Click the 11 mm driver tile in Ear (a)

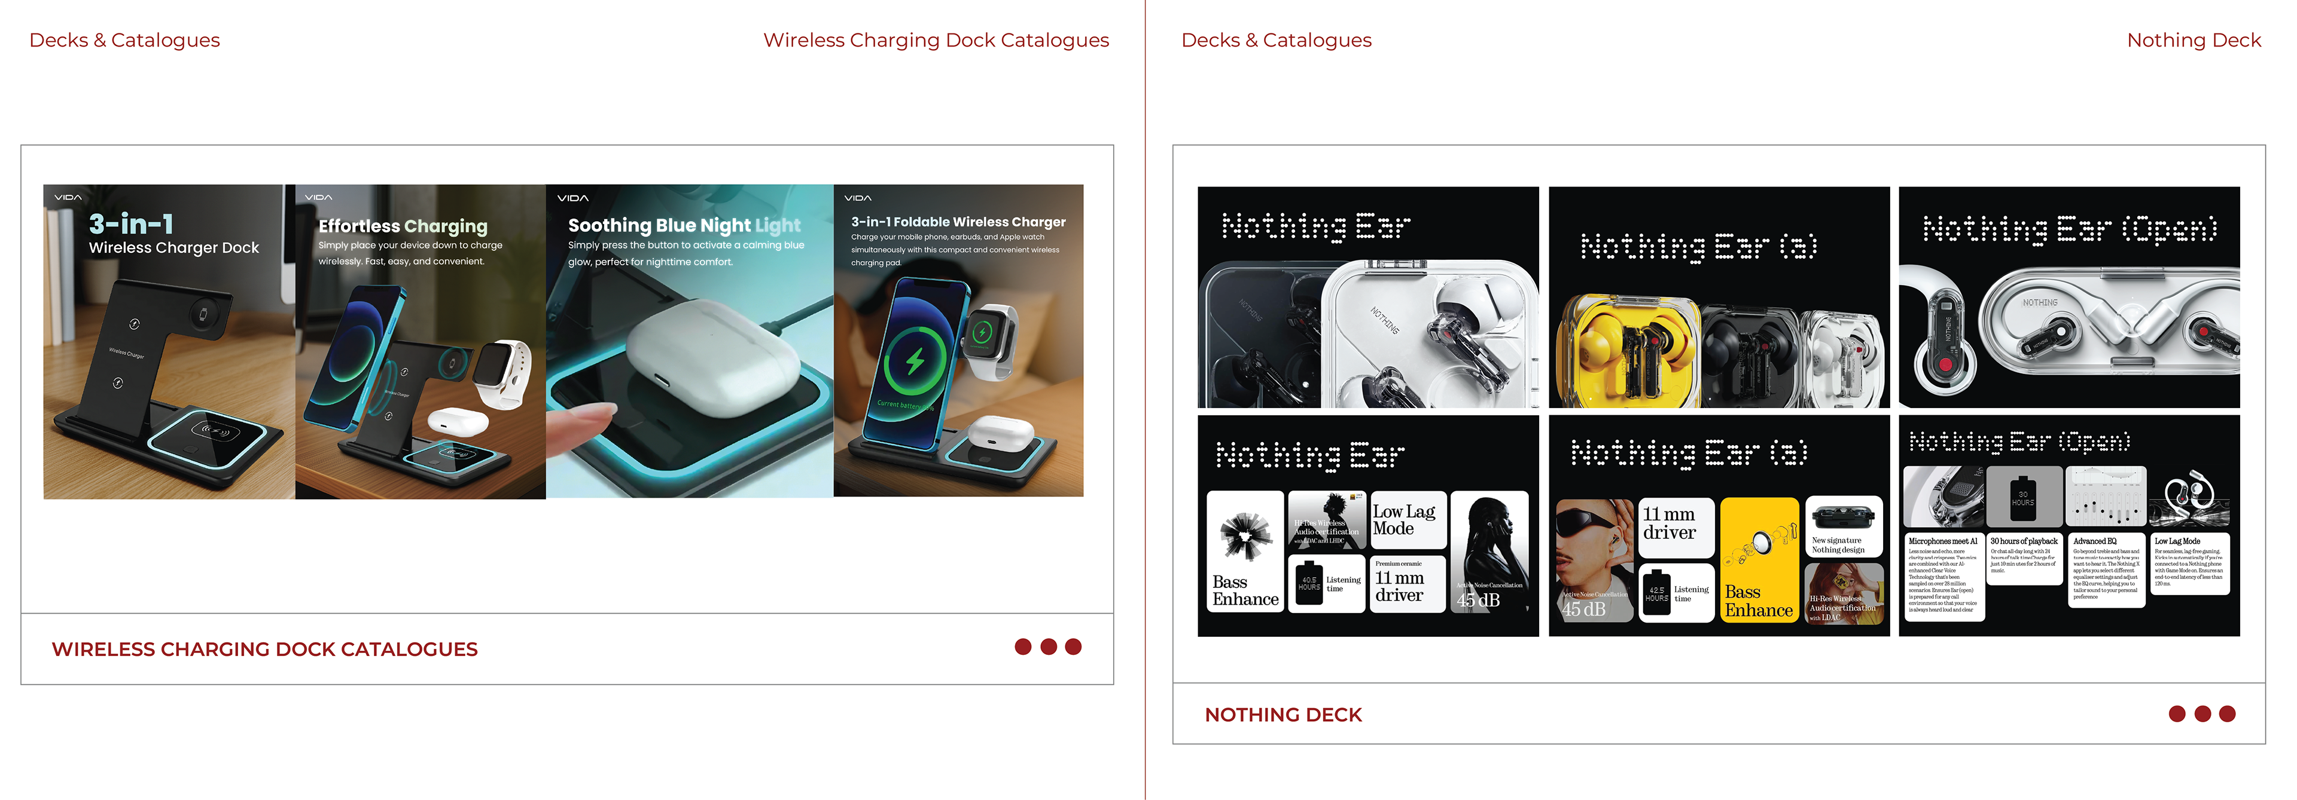click(x=1676, y=528)
